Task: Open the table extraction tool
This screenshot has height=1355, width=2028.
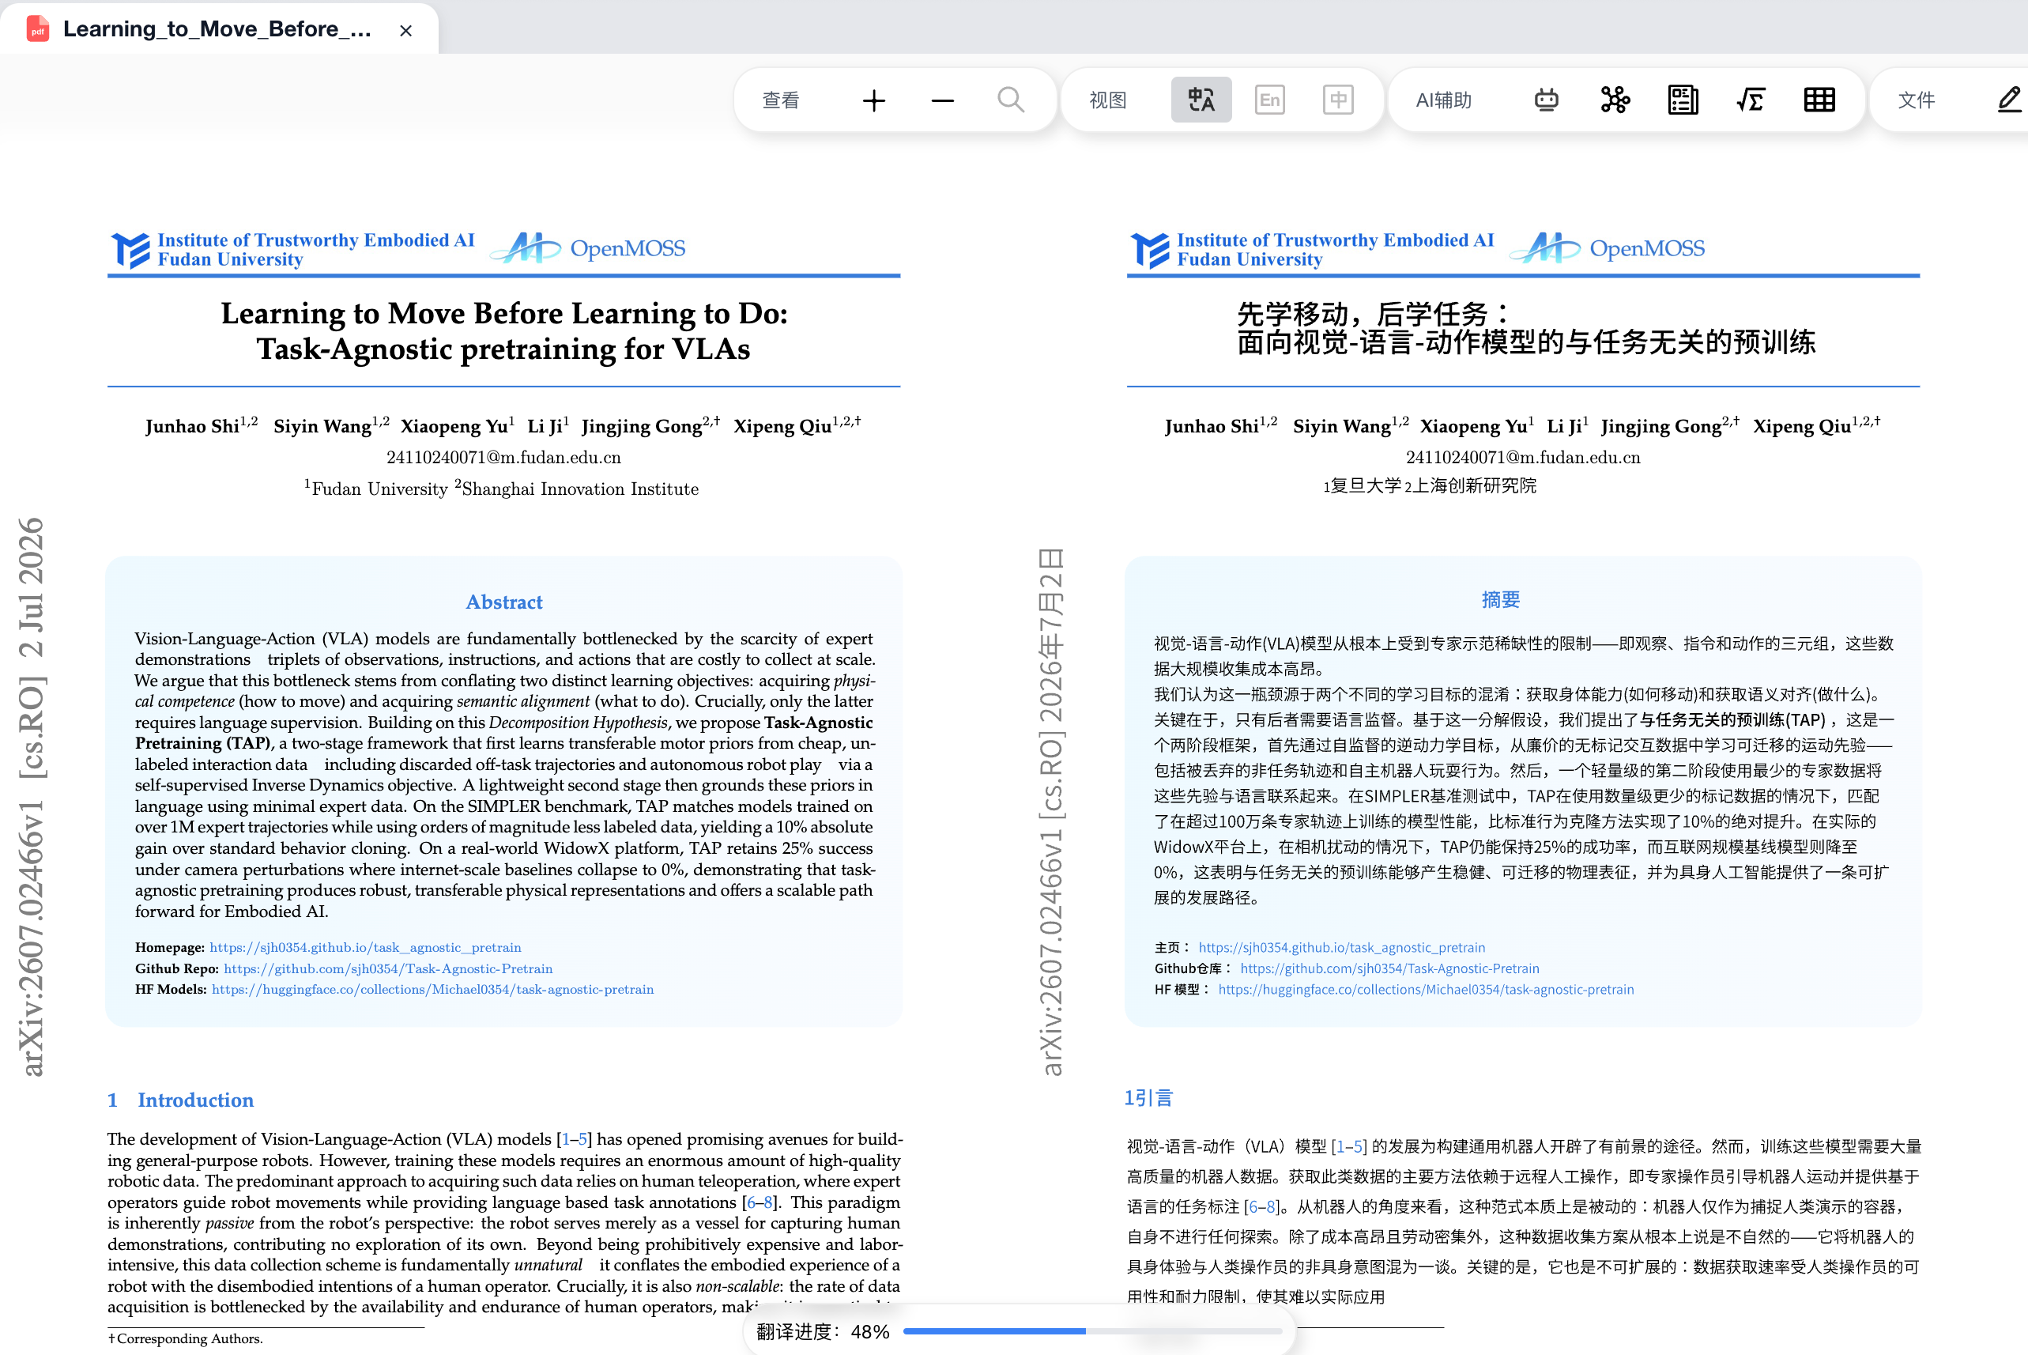Action: 1819,100
